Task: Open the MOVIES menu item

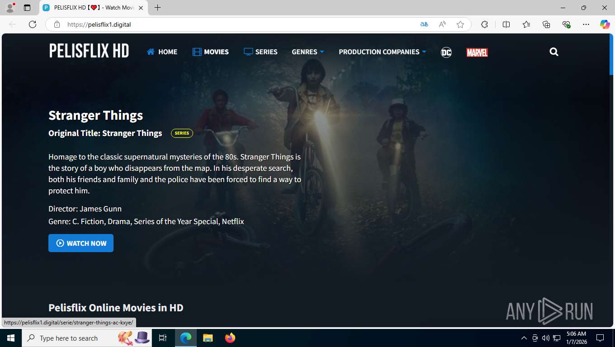Action: point(210,52)
